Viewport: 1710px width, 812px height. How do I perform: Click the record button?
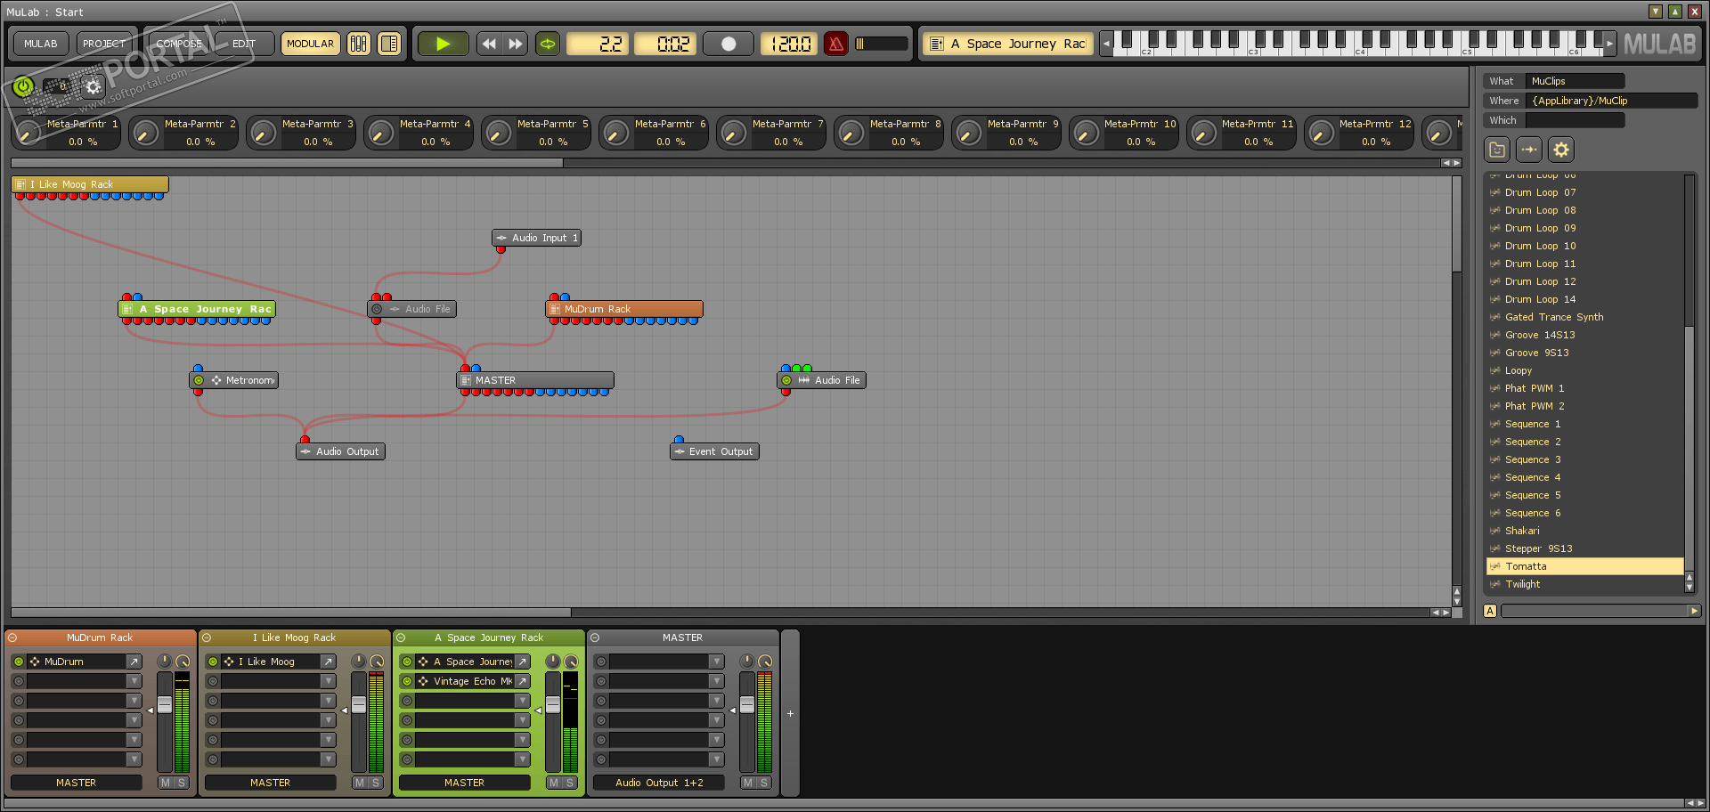(729, 44)
